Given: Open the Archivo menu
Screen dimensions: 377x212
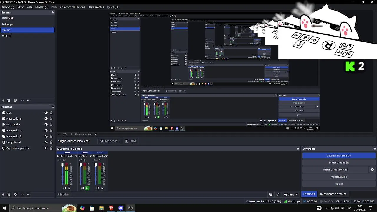Looking at the screenshot, I should click(x=8, y=7).
